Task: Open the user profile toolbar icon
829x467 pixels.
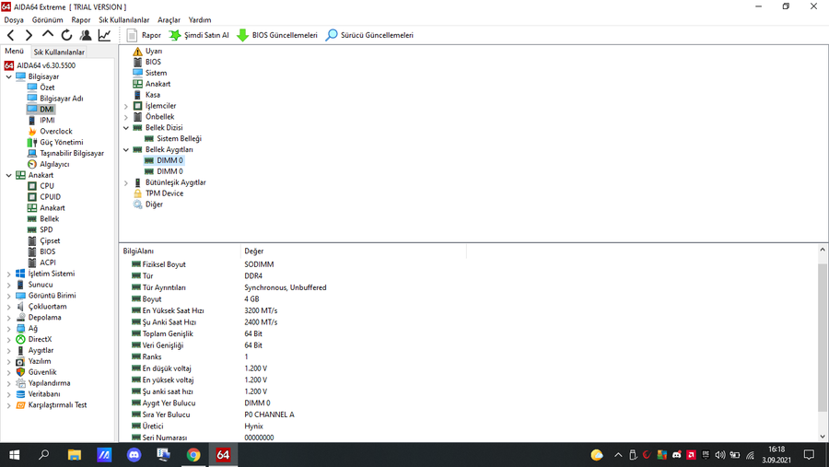Action: point(85,35)
